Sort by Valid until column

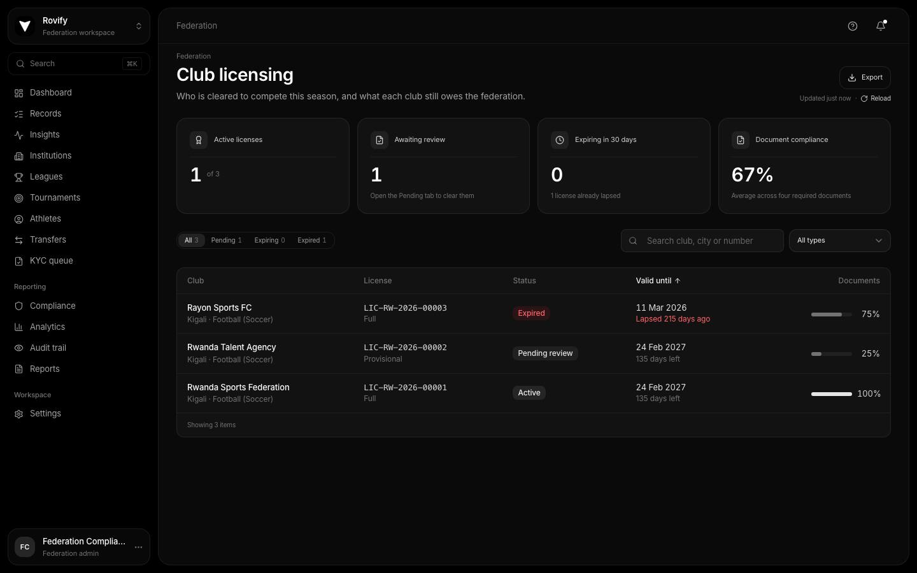[658, 281]
